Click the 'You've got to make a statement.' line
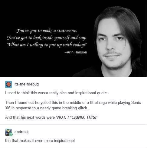The image size is (147, 148). 47,31
